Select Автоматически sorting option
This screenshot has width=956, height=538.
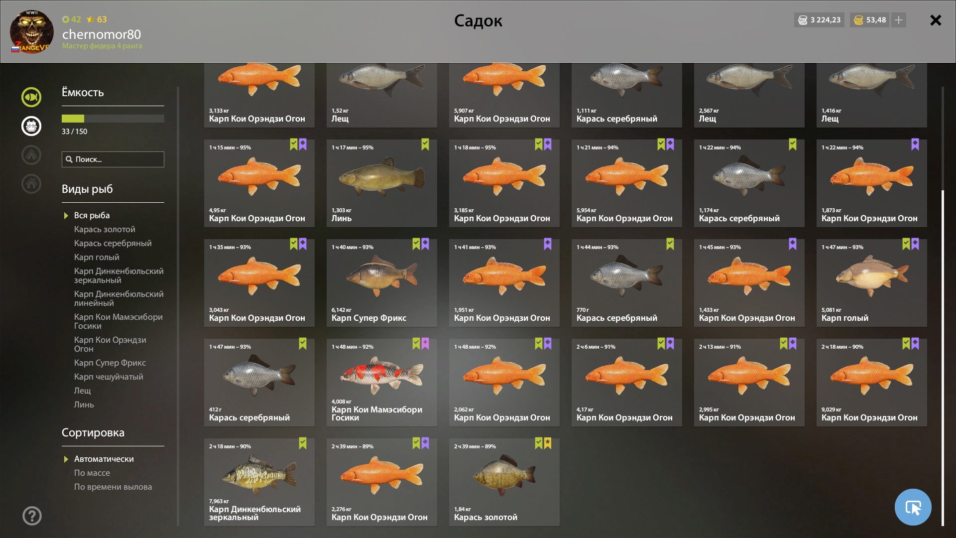pos(104,459)
